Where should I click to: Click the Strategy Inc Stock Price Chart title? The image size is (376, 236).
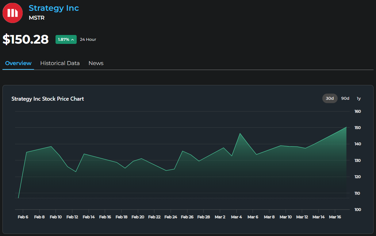[48, 99]
